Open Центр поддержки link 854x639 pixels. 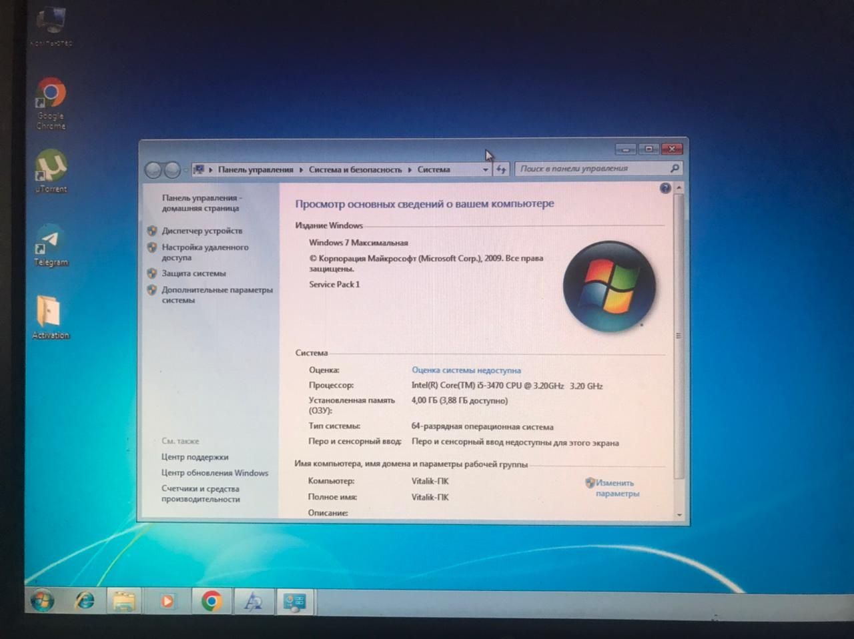point(195,457)
